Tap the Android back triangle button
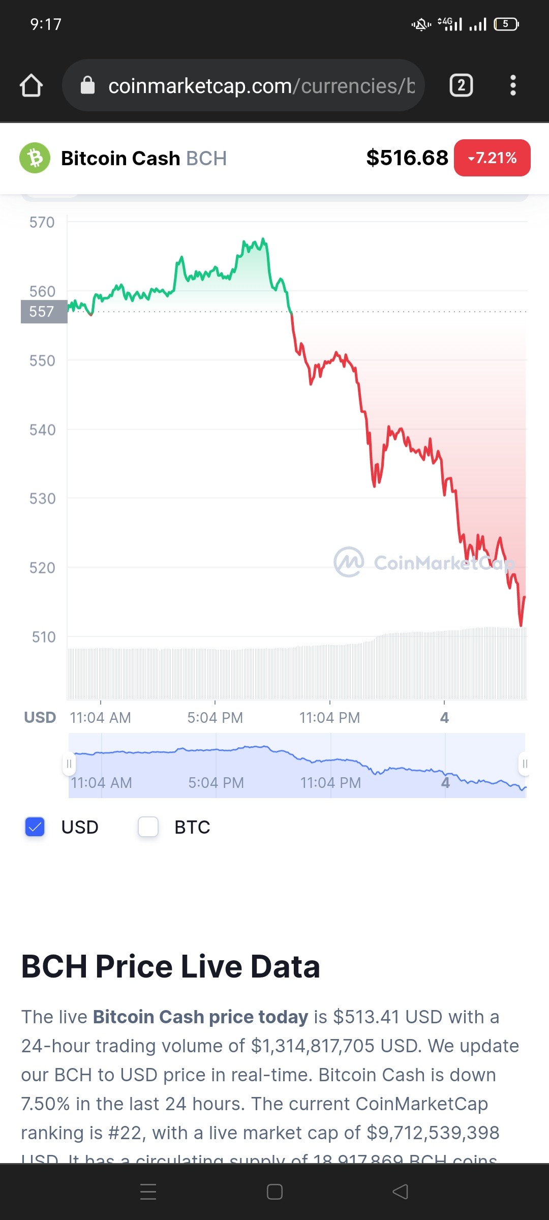The image size is (549, 1220). point(401,1192)
